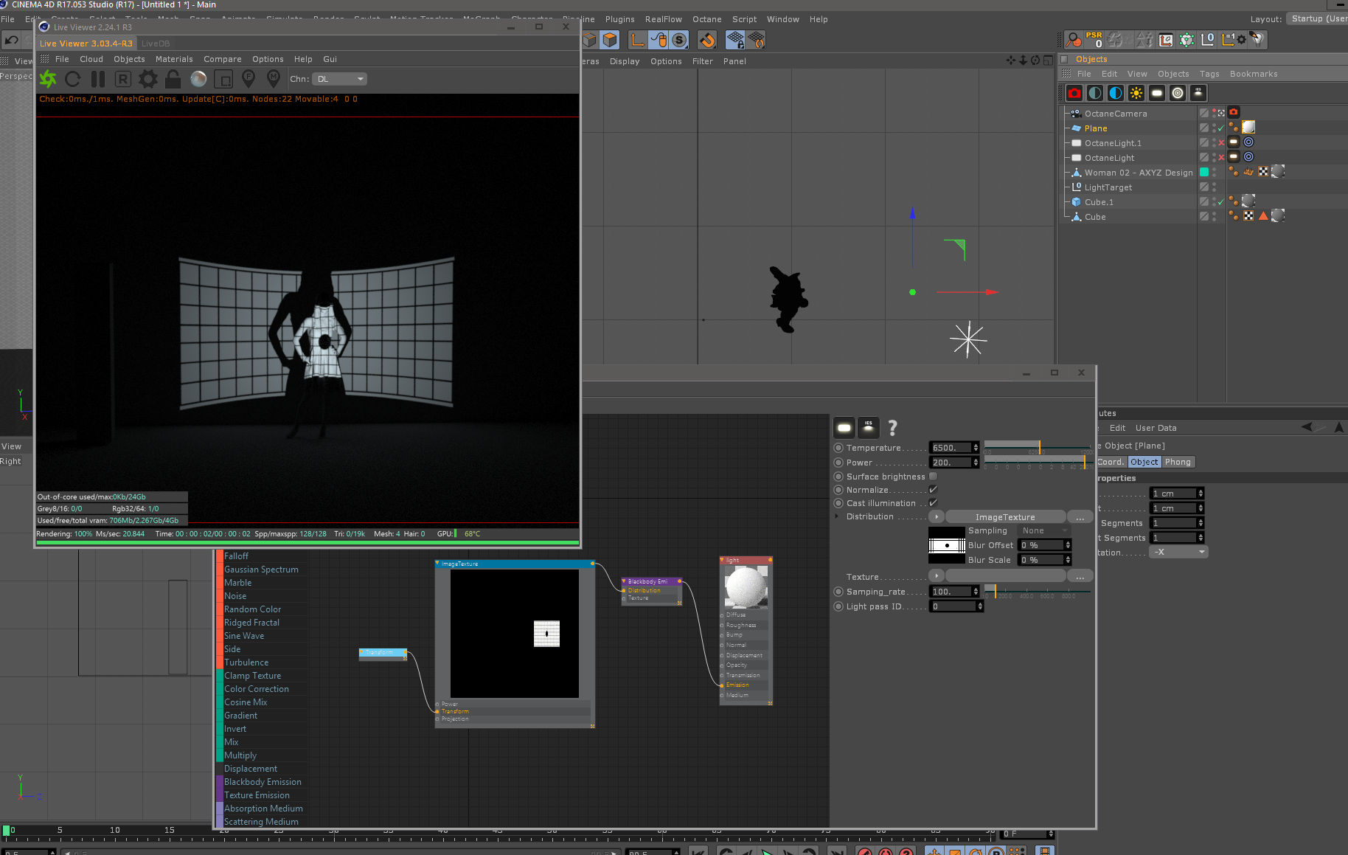Click the green Octane send-scene render icon
1348x855 pixels.
pyautogui.click(x=48, y=79)
